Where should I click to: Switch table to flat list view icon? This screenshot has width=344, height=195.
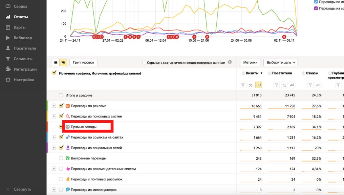point(56,62)
